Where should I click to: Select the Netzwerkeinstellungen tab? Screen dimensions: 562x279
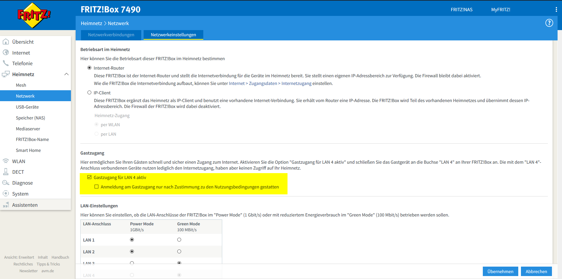173,35
